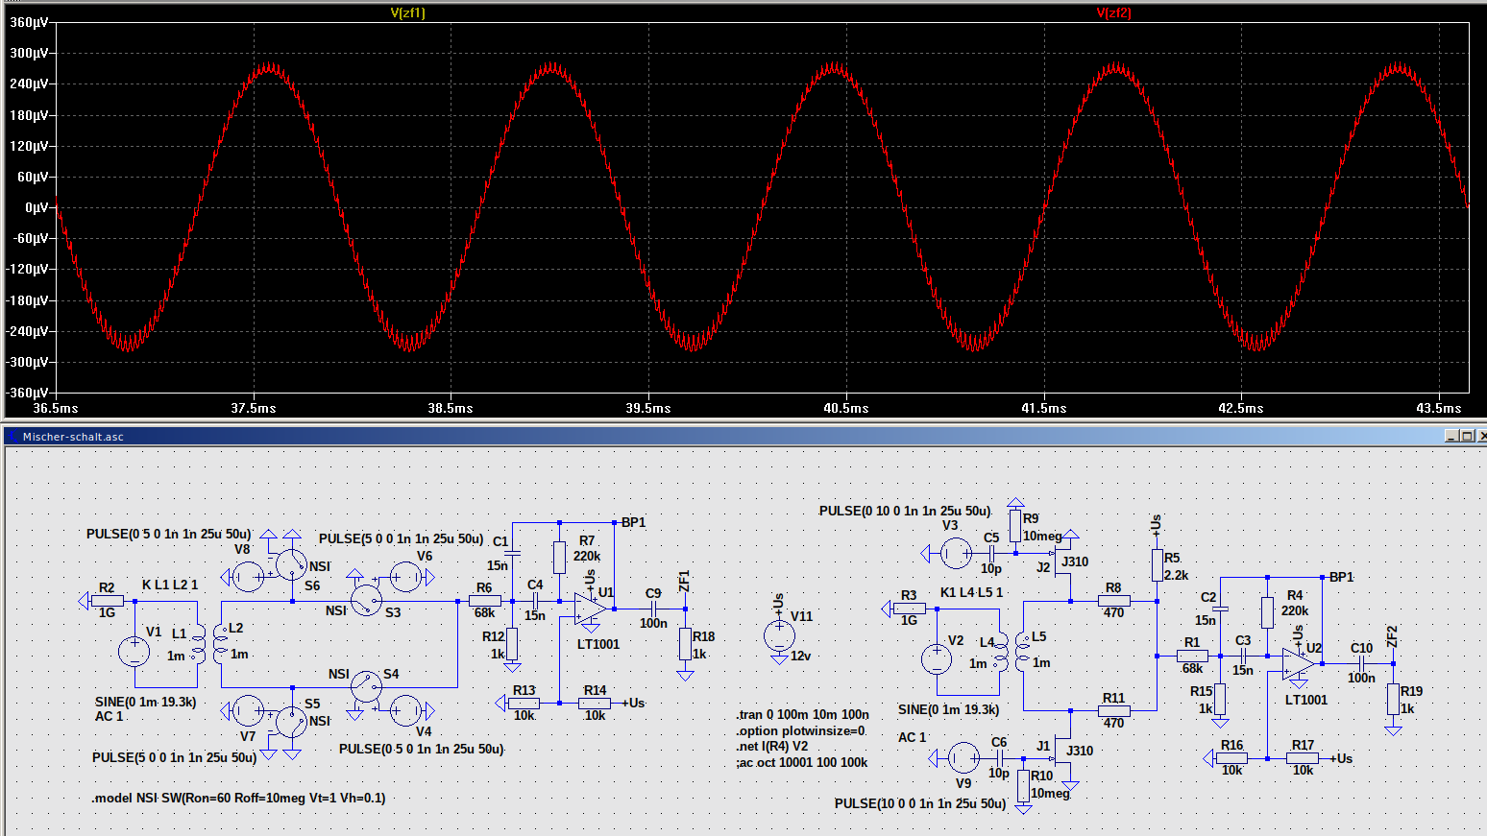
Task: Click the V1 sine voltage source symbol
Action: coord(134,652)
